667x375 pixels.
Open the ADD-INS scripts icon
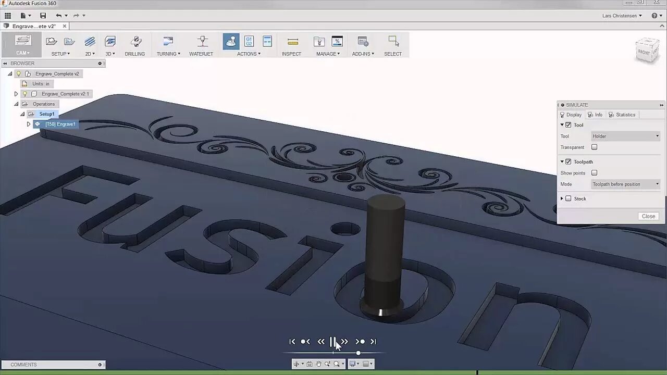point(363,41)
